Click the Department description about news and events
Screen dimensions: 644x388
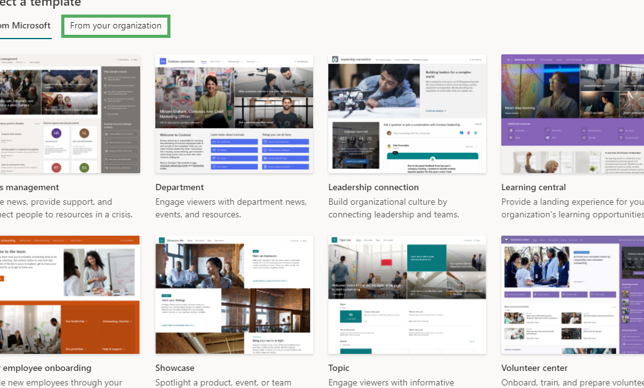[x=230, y=208]
